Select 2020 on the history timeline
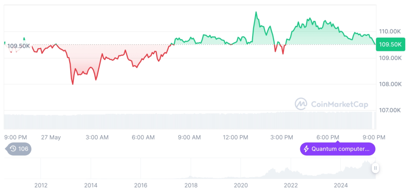Image resolution: width=410 pixels, height=191 pixels. 241,185
